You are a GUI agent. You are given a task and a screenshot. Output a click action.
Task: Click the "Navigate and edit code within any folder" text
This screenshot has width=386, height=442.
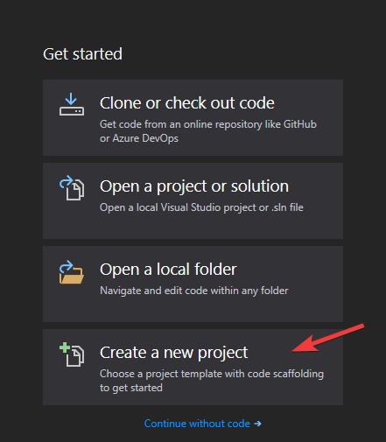tap(194, 291)
